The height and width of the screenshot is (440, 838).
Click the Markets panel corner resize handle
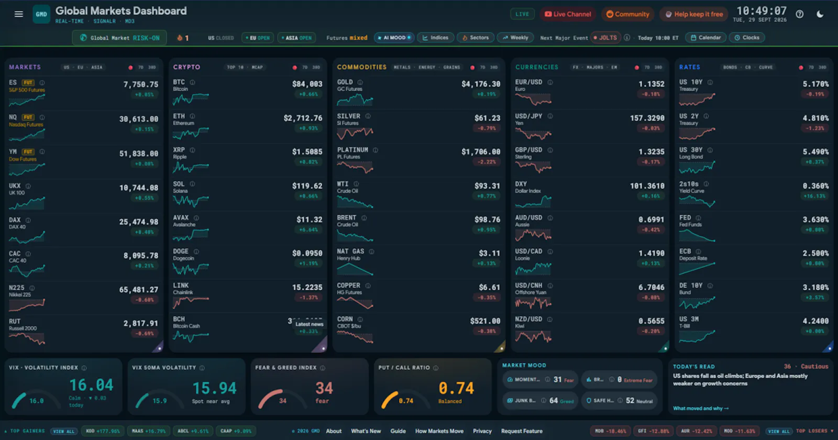tap(159, 348)
